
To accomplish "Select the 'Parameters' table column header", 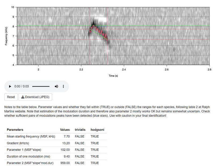I will (15, 130).
